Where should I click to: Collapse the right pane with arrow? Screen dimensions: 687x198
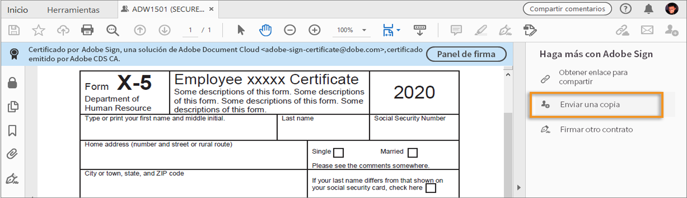(519, 187)
